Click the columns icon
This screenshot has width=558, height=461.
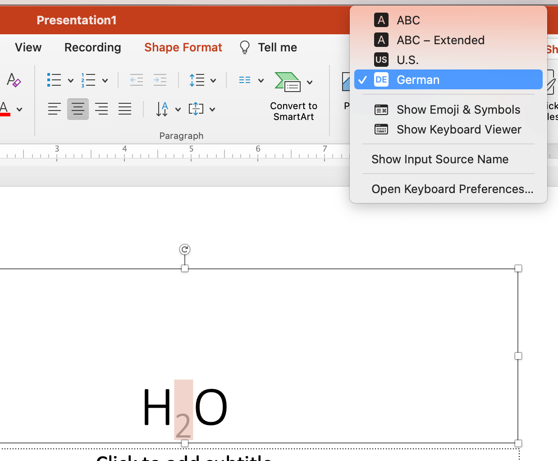tap(245, 80)
